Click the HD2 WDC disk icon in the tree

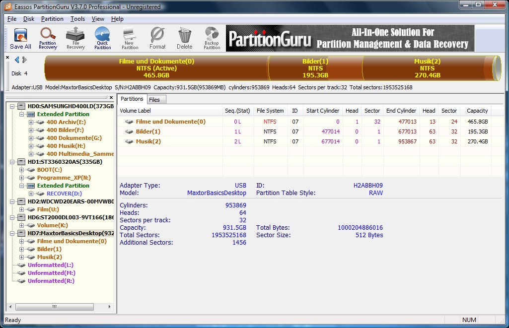coord(21,201)
